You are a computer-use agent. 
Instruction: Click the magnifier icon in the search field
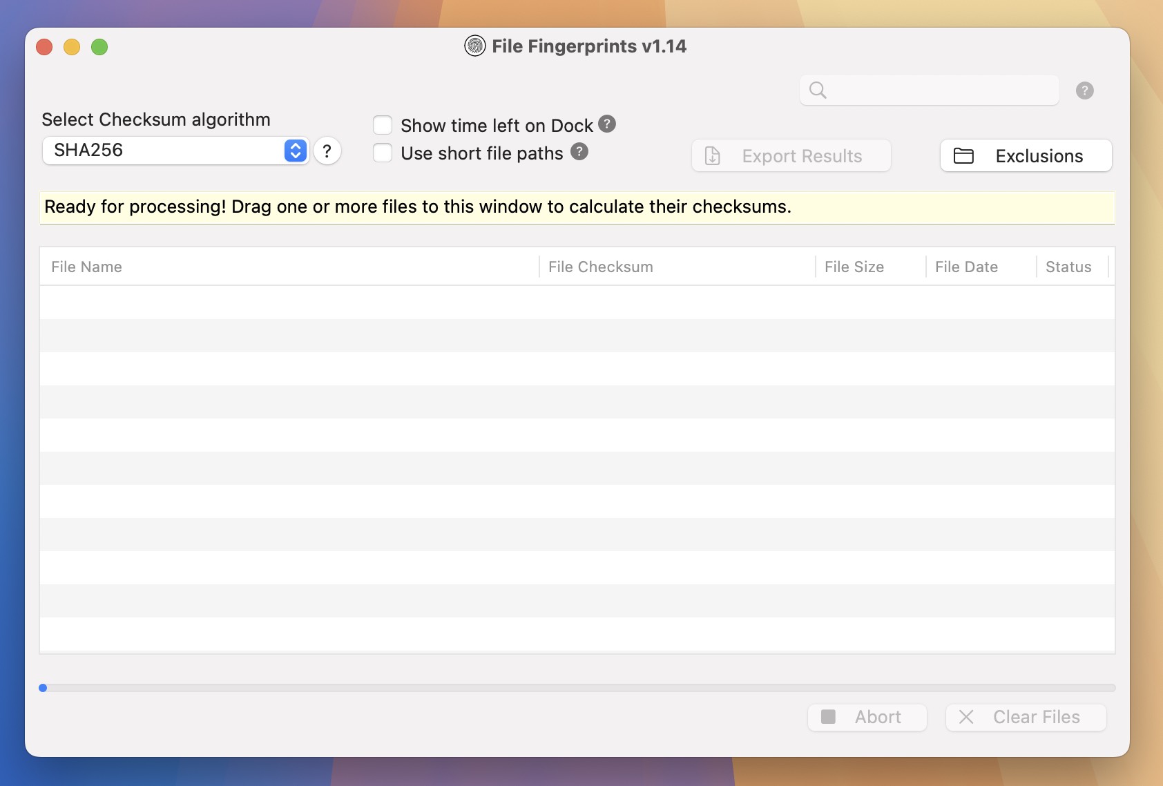tap(819, 90)
